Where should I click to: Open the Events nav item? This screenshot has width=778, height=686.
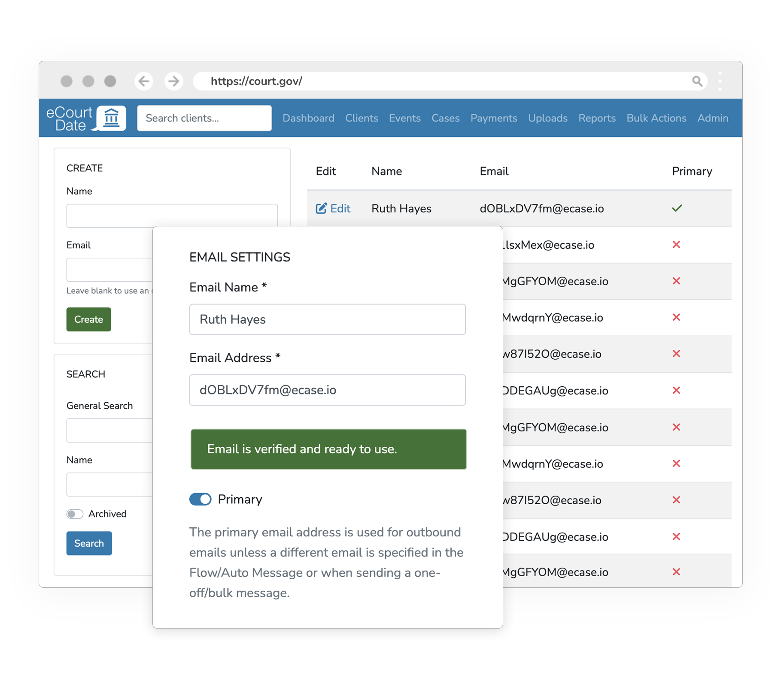pos(405,118)
